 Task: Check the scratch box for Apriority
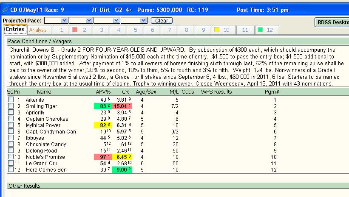click(x=11, y=112)
